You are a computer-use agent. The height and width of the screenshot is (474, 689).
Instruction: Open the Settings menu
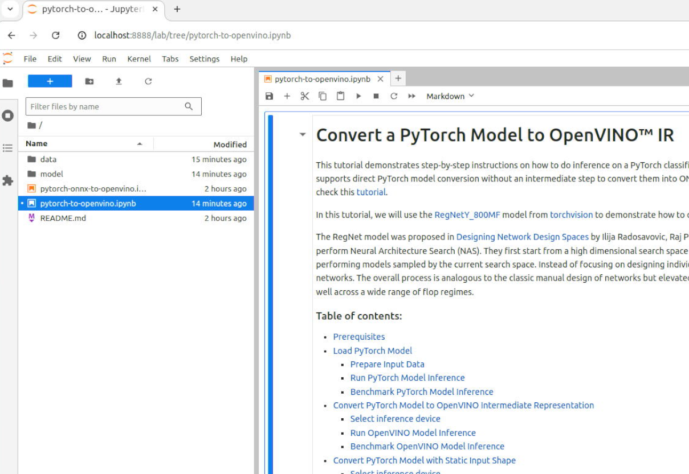tap(205, 59)
